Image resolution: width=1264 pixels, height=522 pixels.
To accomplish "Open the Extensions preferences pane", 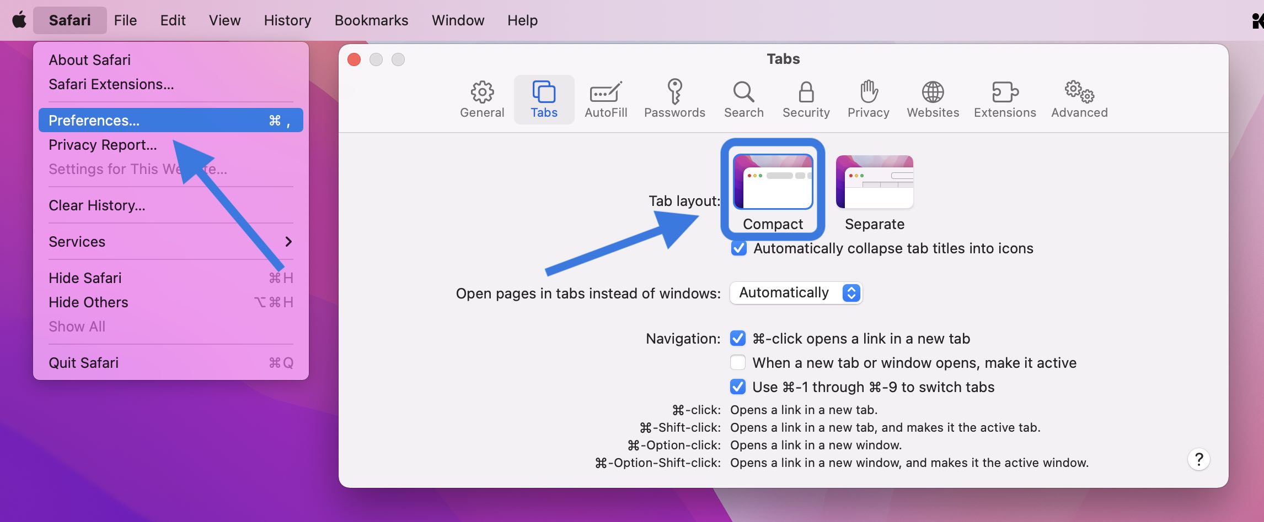I will tap(1004, 100).
